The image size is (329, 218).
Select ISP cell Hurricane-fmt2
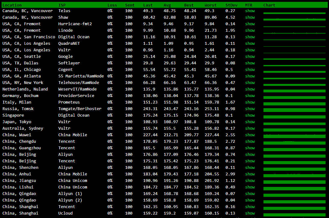tap(75, 24)
